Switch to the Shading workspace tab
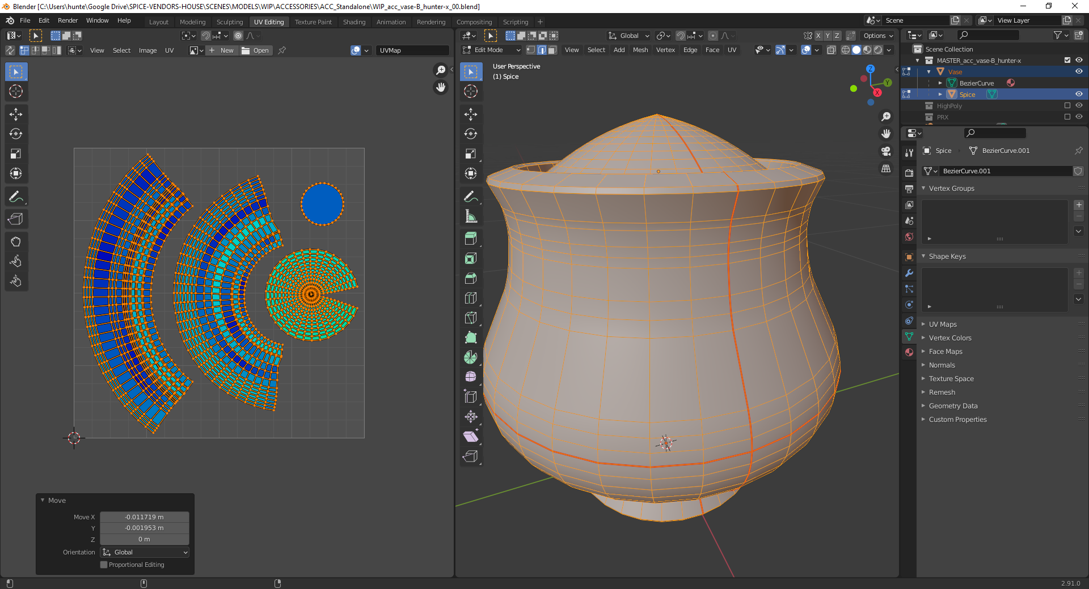The width and height of the screenshot is (1089, 589). [x=354, y=22]
